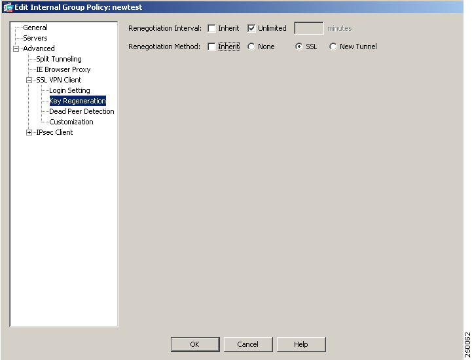472x360 pixels.
Task: Discard changes with Cancel button
Action: pyautogui.click(x=248, y=344)
